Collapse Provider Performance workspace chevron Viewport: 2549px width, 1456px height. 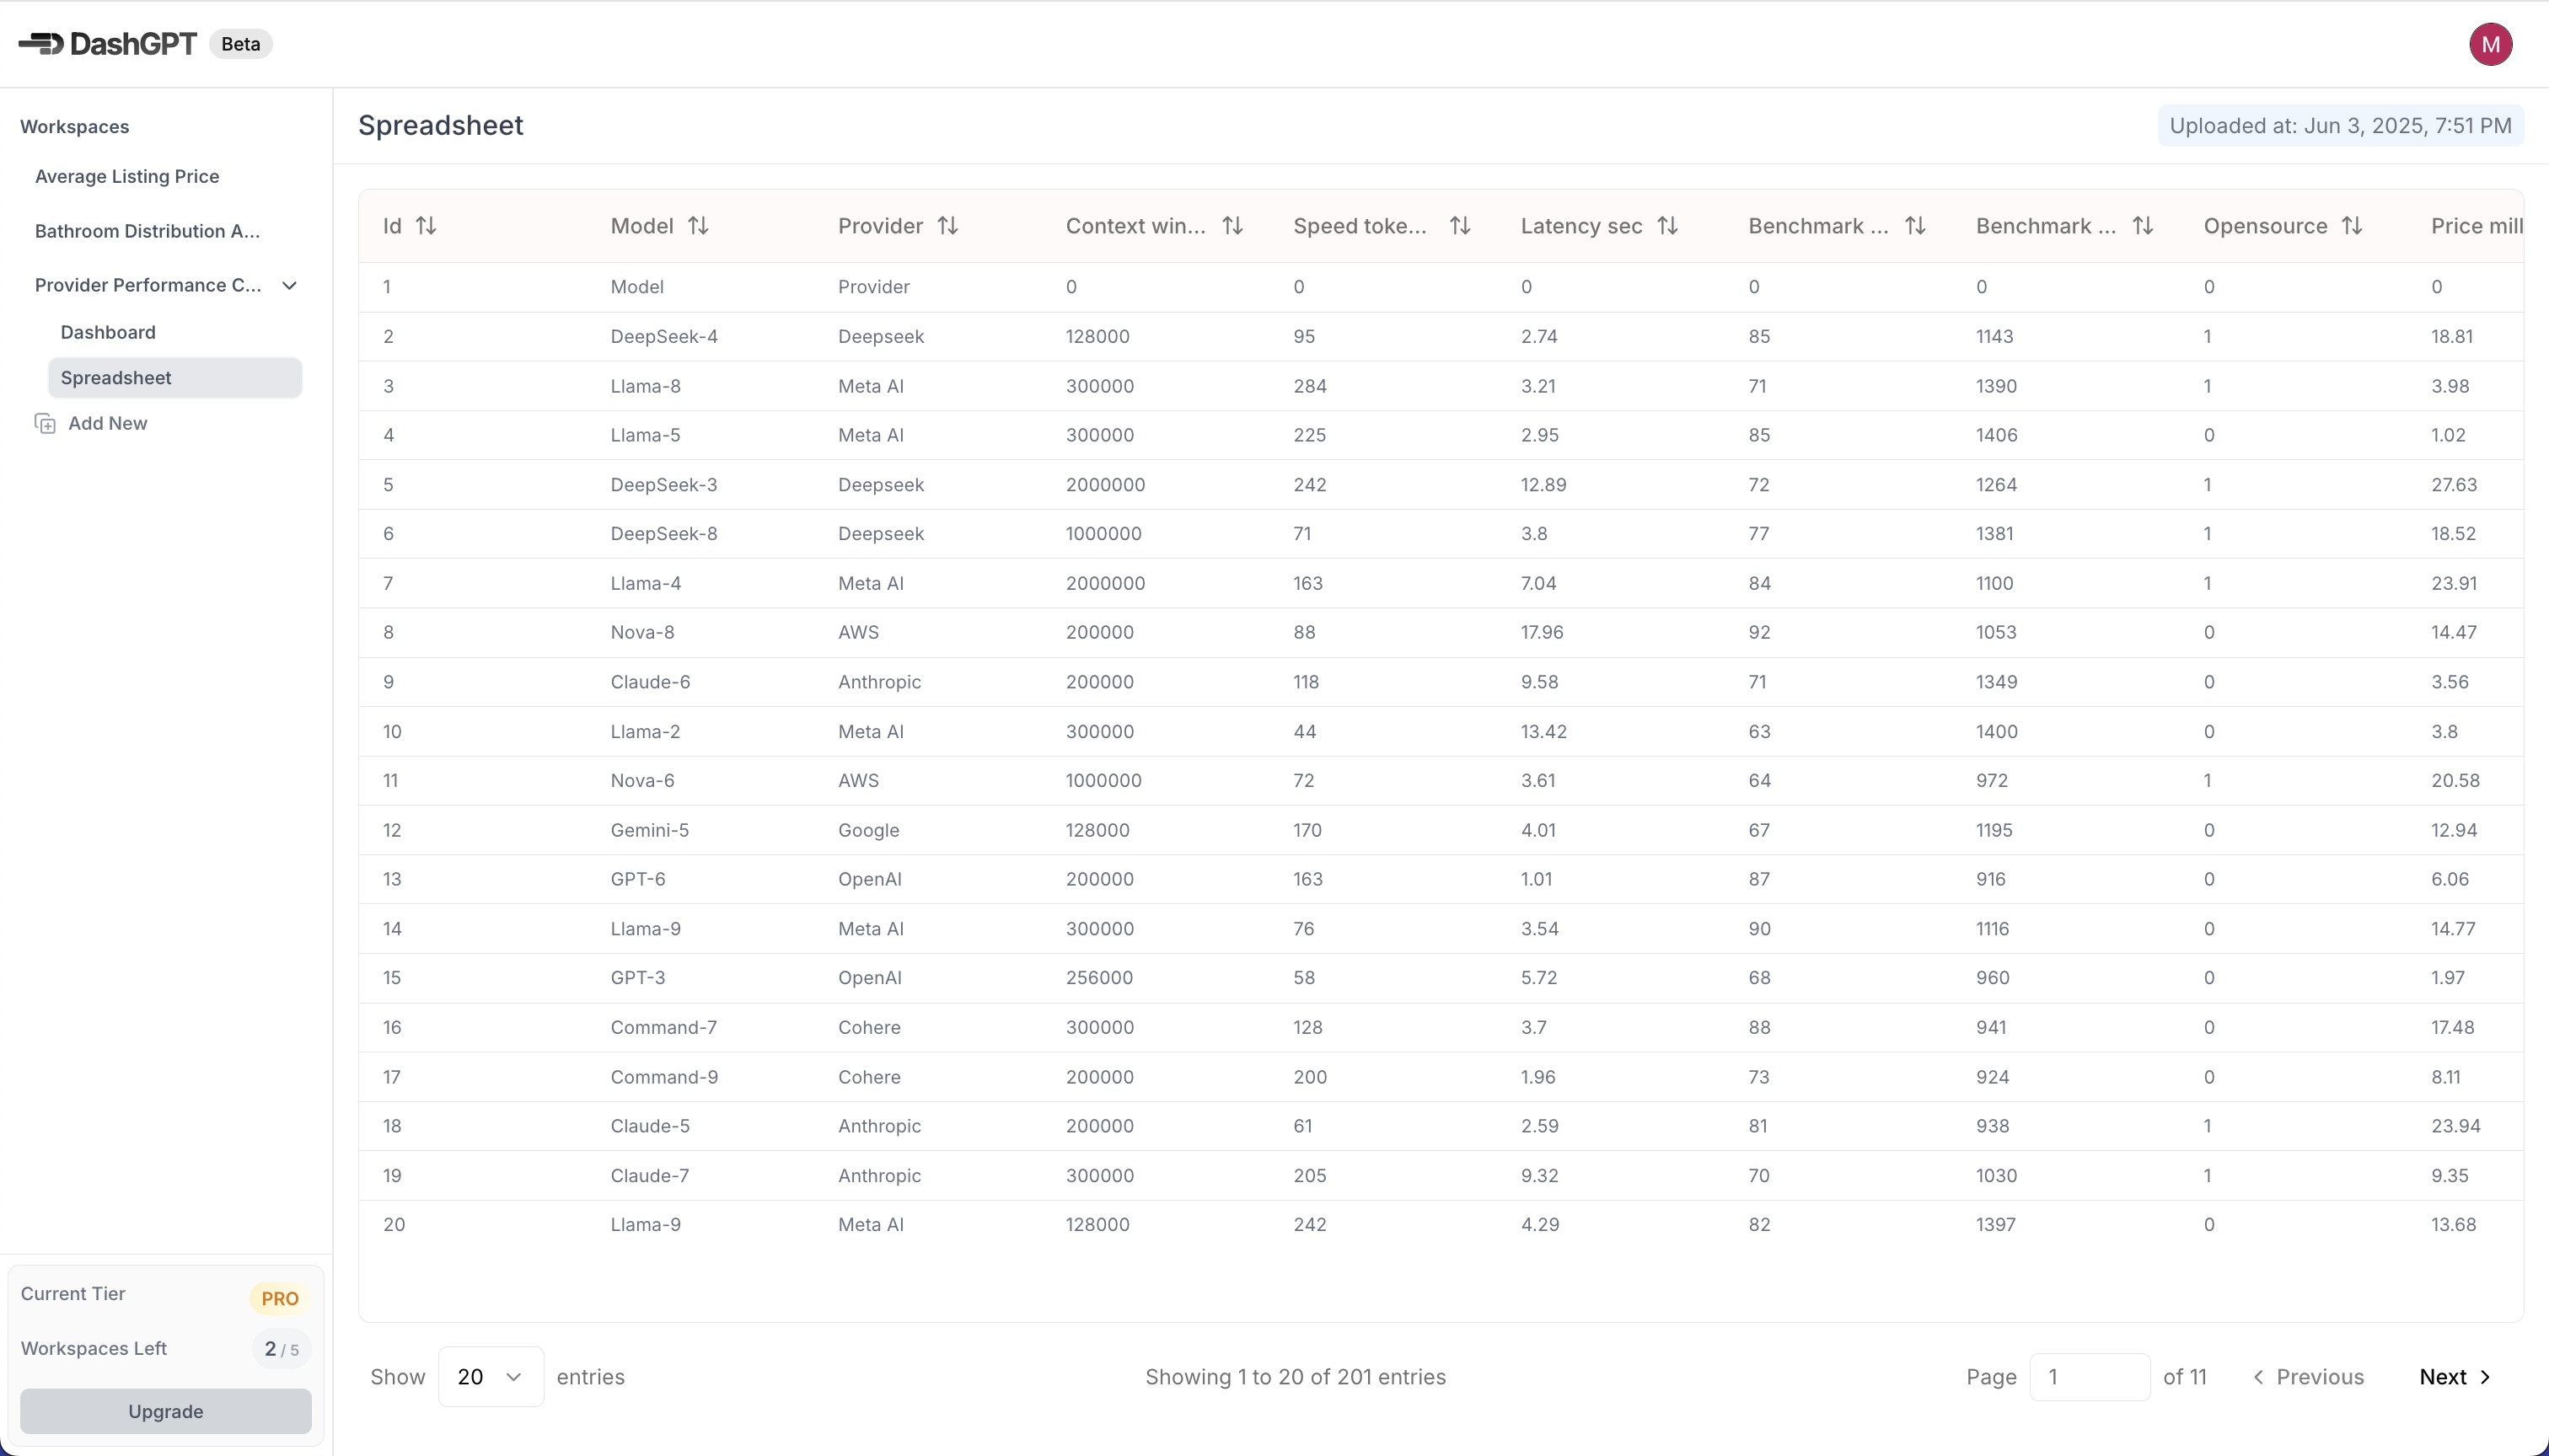(290, 285)
